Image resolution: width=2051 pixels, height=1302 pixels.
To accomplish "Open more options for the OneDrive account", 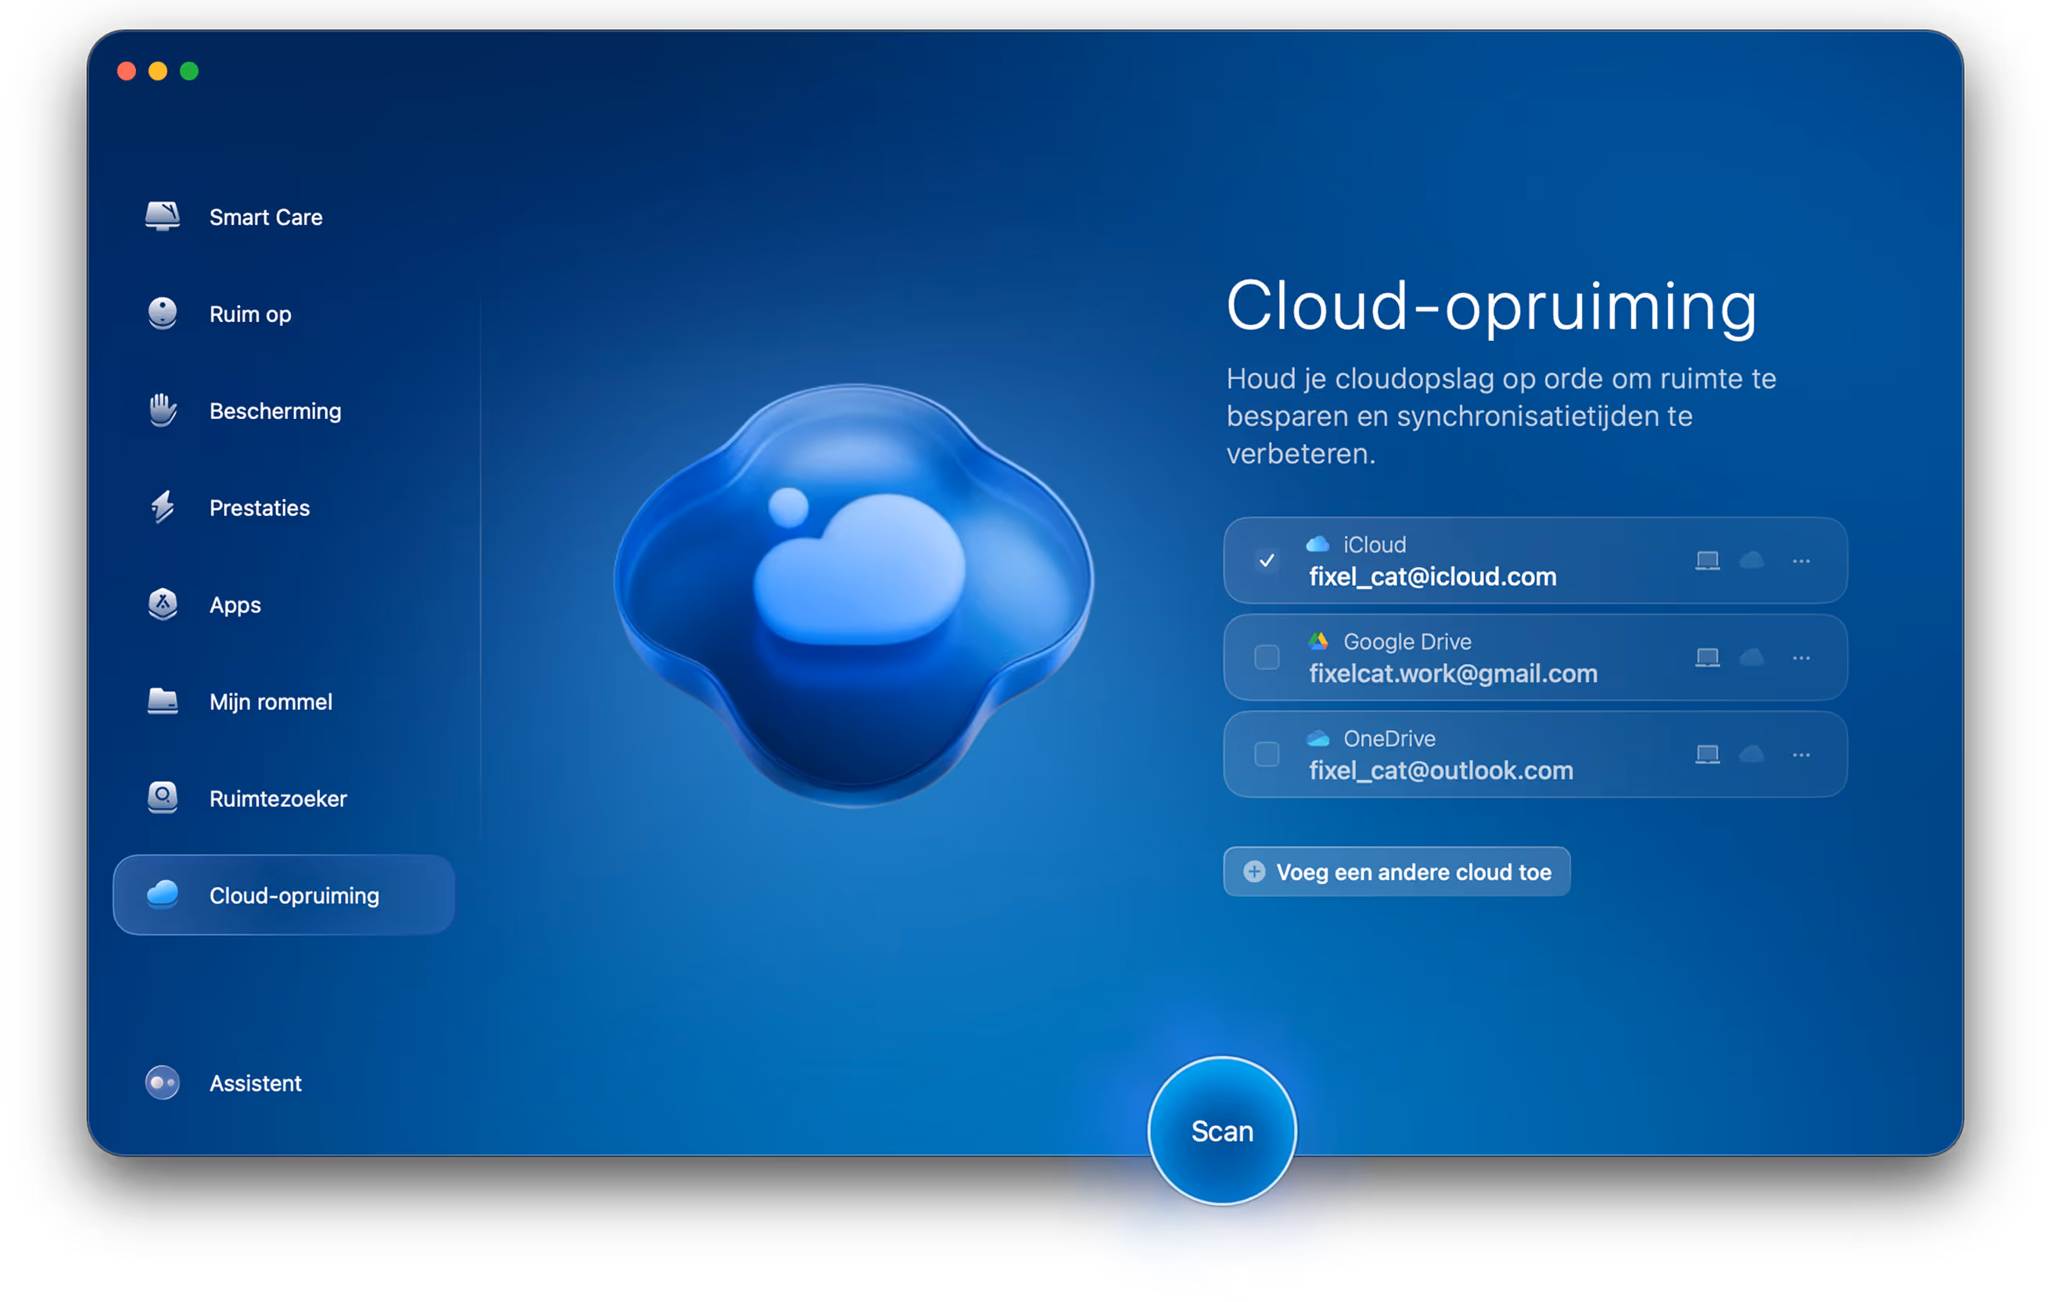I will click(x=1801, y=755).
